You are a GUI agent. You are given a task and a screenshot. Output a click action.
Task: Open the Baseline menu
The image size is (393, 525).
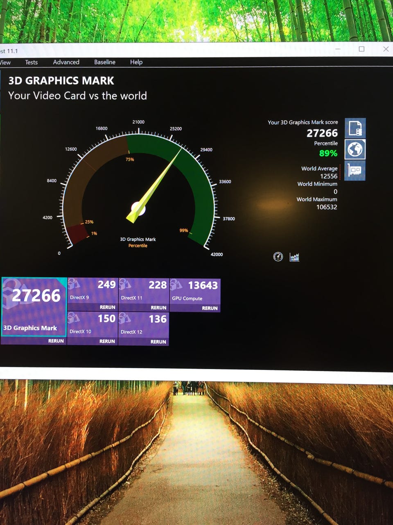pyautogui.click(x=105, y=62)
